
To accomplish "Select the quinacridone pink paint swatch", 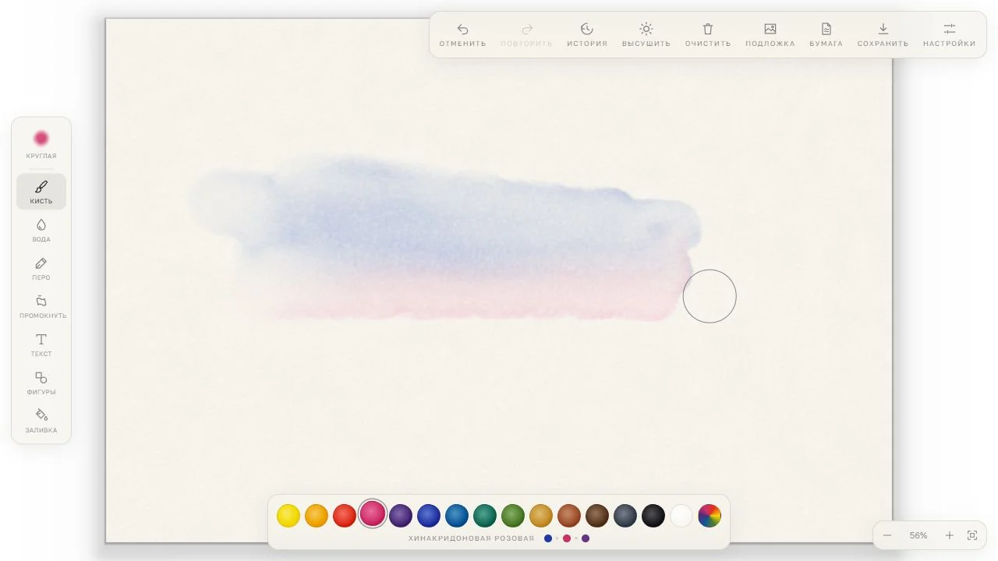I will click(x=373, y=513).
